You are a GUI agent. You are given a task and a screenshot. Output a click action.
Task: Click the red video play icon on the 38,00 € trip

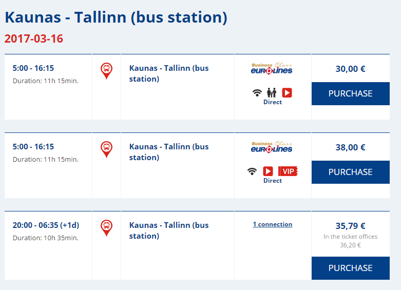tap(268, 171)
